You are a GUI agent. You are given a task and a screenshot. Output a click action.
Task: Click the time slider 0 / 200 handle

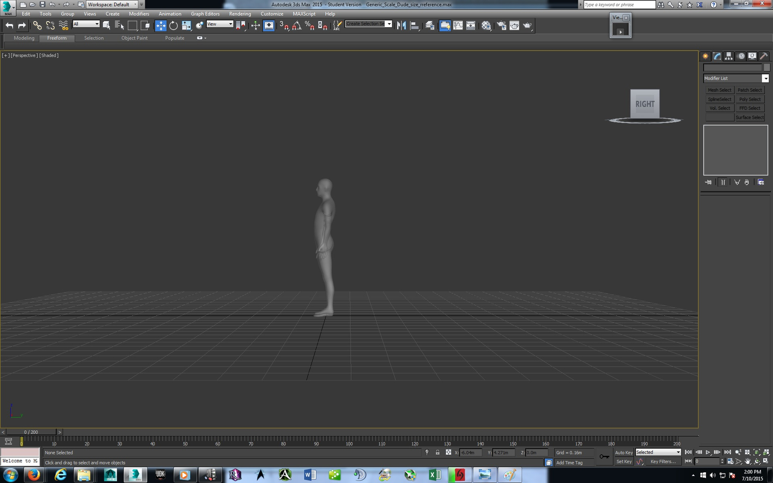31,432
